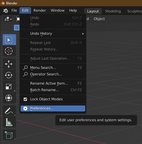Switch to the Modeling workspace tab
This screenshot has height=144, width=142.
point(113,11)
